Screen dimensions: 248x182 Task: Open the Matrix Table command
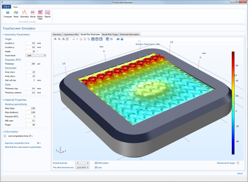pos(40,15)
